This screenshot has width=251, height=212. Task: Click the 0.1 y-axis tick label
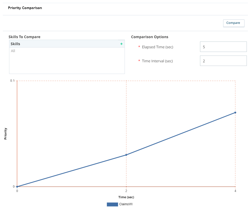coord(12,81)
